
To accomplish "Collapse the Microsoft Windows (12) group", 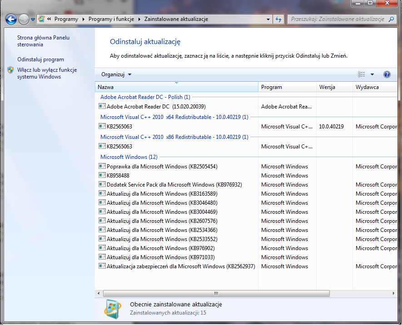I will click(129, 157).
